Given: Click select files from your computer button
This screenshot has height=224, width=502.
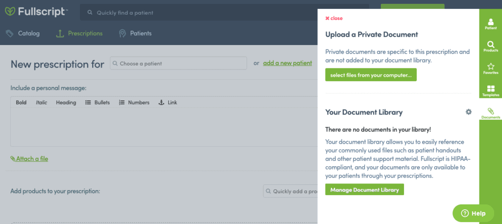Looking at the screenshot, I should [x=371, y=75].
